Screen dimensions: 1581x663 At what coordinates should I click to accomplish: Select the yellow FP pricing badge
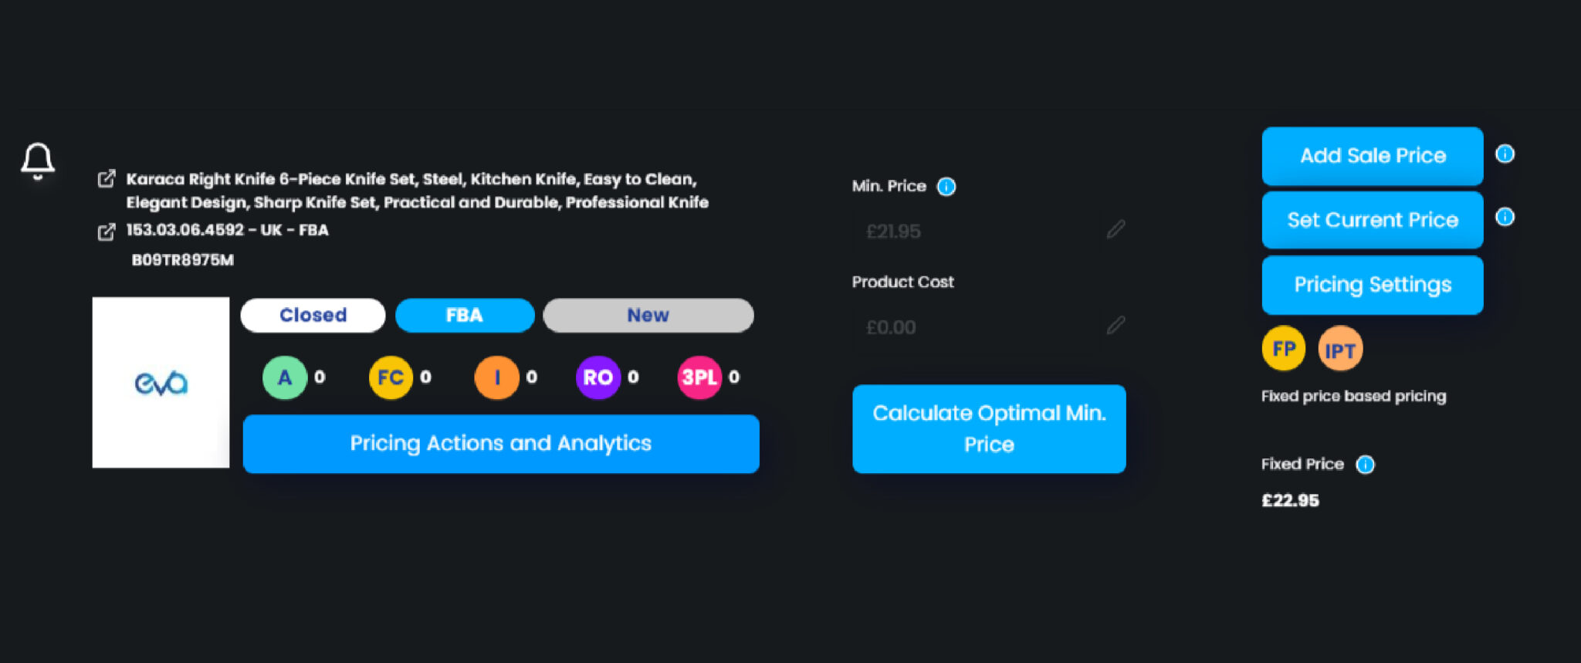(x=1283, y=349)
